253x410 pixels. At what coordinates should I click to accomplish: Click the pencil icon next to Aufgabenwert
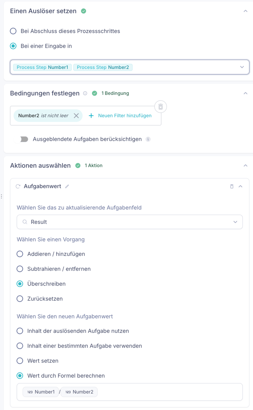coord(67,186)
